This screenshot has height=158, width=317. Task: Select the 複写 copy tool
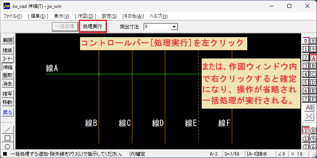pos(8,94)
